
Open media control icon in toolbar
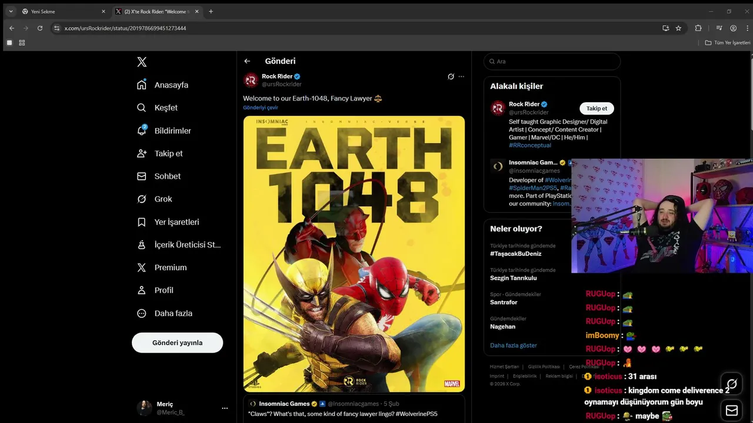[719, 28]
